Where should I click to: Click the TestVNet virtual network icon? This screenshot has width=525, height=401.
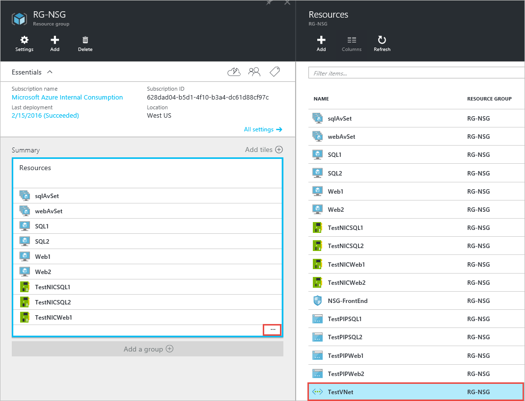click(317, 392)
